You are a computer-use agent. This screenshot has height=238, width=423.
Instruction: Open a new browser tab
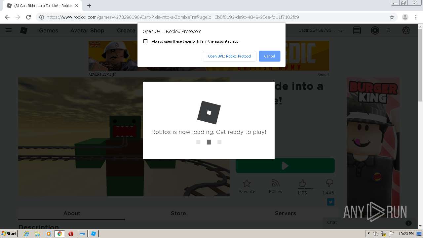pyautogui.click(x=89, y=6)
